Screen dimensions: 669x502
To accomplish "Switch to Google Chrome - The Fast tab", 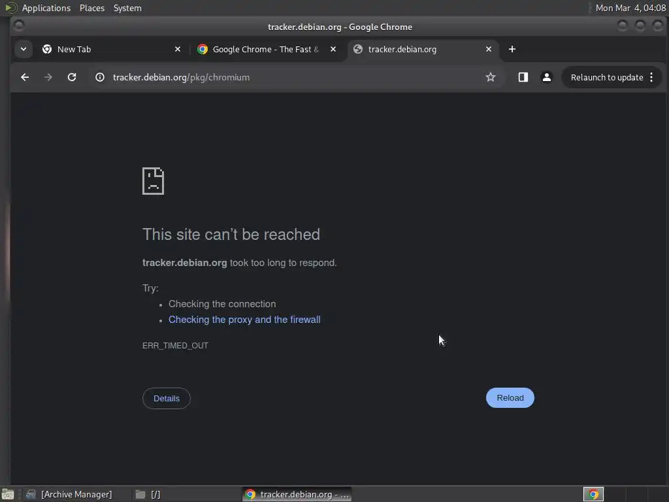I will 267,49.
